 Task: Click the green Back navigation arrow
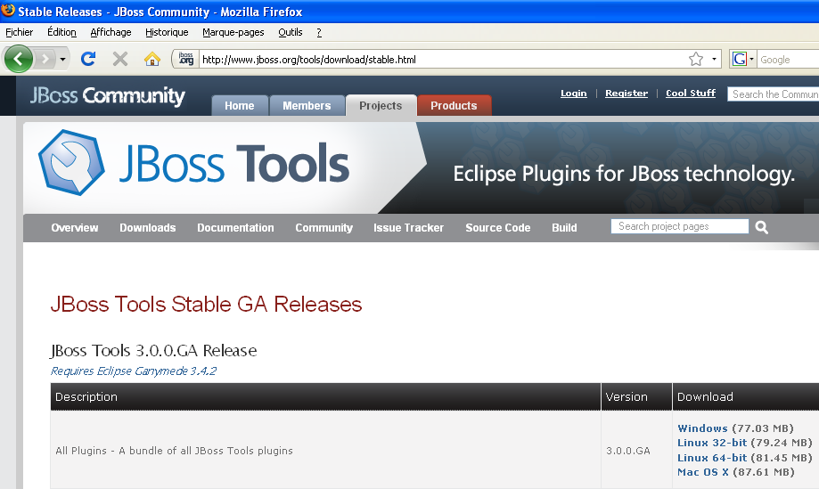click(19, 60)
